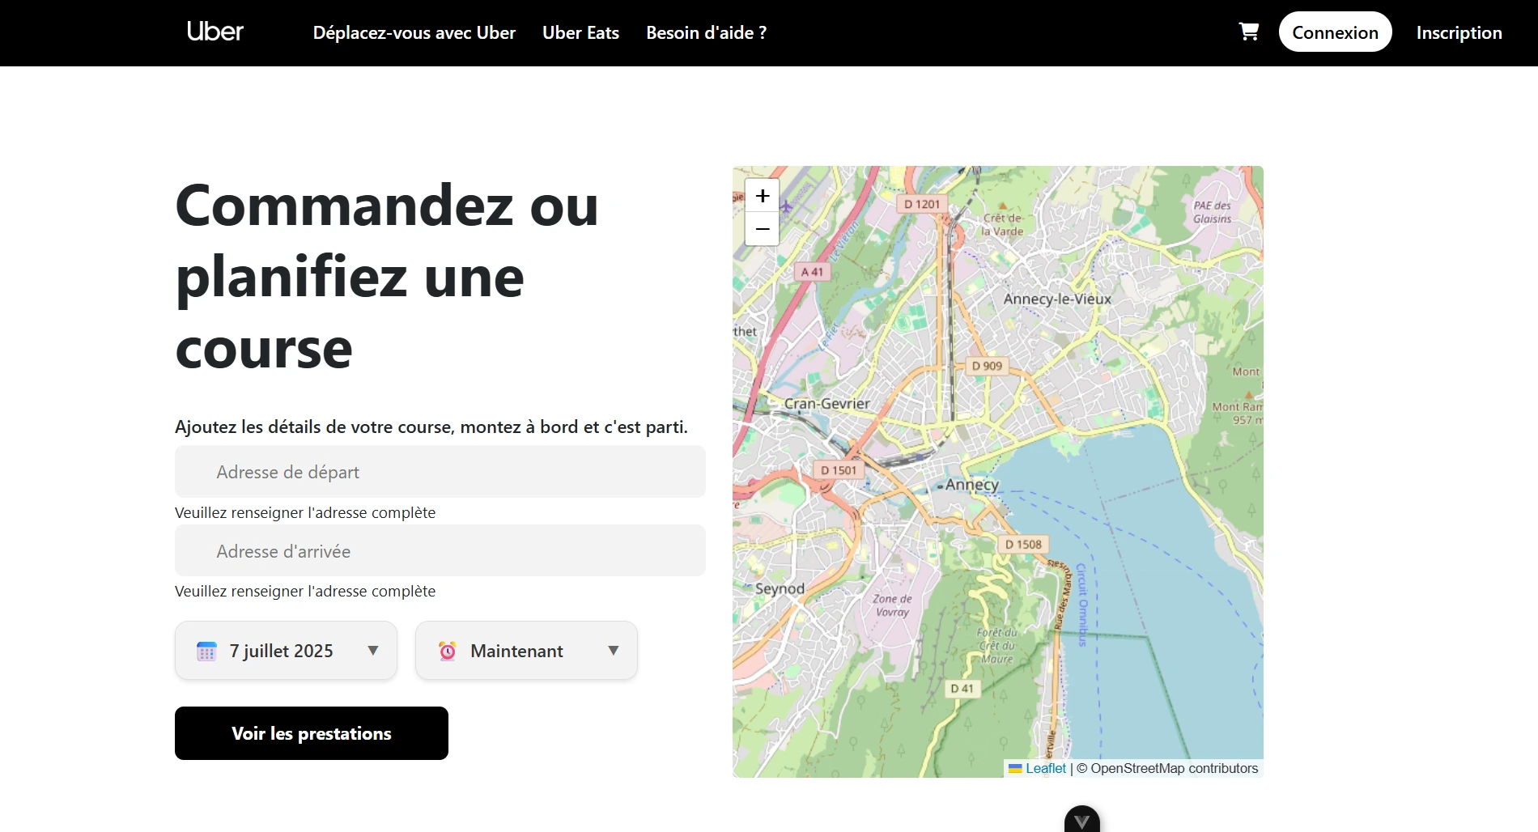The width and height of the screenshot is (1538, 832).
Task: Click the Adresse de départ input field
Action: point(440,472)
